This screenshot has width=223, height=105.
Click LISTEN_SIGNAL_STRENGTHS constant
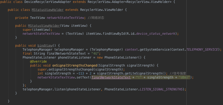click(x=161, y=89)
